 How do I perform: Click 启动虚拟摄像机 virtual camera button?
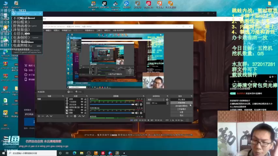[x=181, y=106]
